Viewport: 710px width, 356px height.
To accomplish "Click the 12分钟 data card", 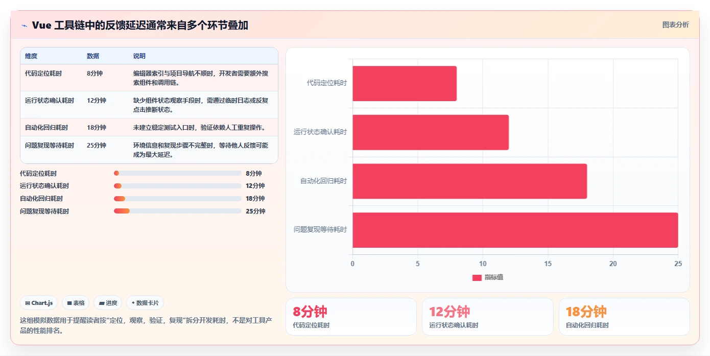I will (x=487, y=317).
